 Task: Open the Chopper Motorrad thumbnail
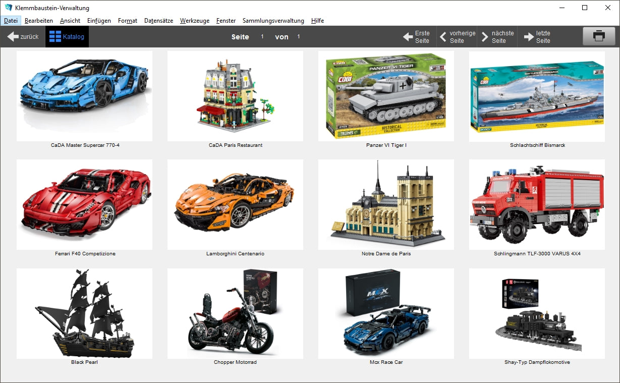[235, 313]
